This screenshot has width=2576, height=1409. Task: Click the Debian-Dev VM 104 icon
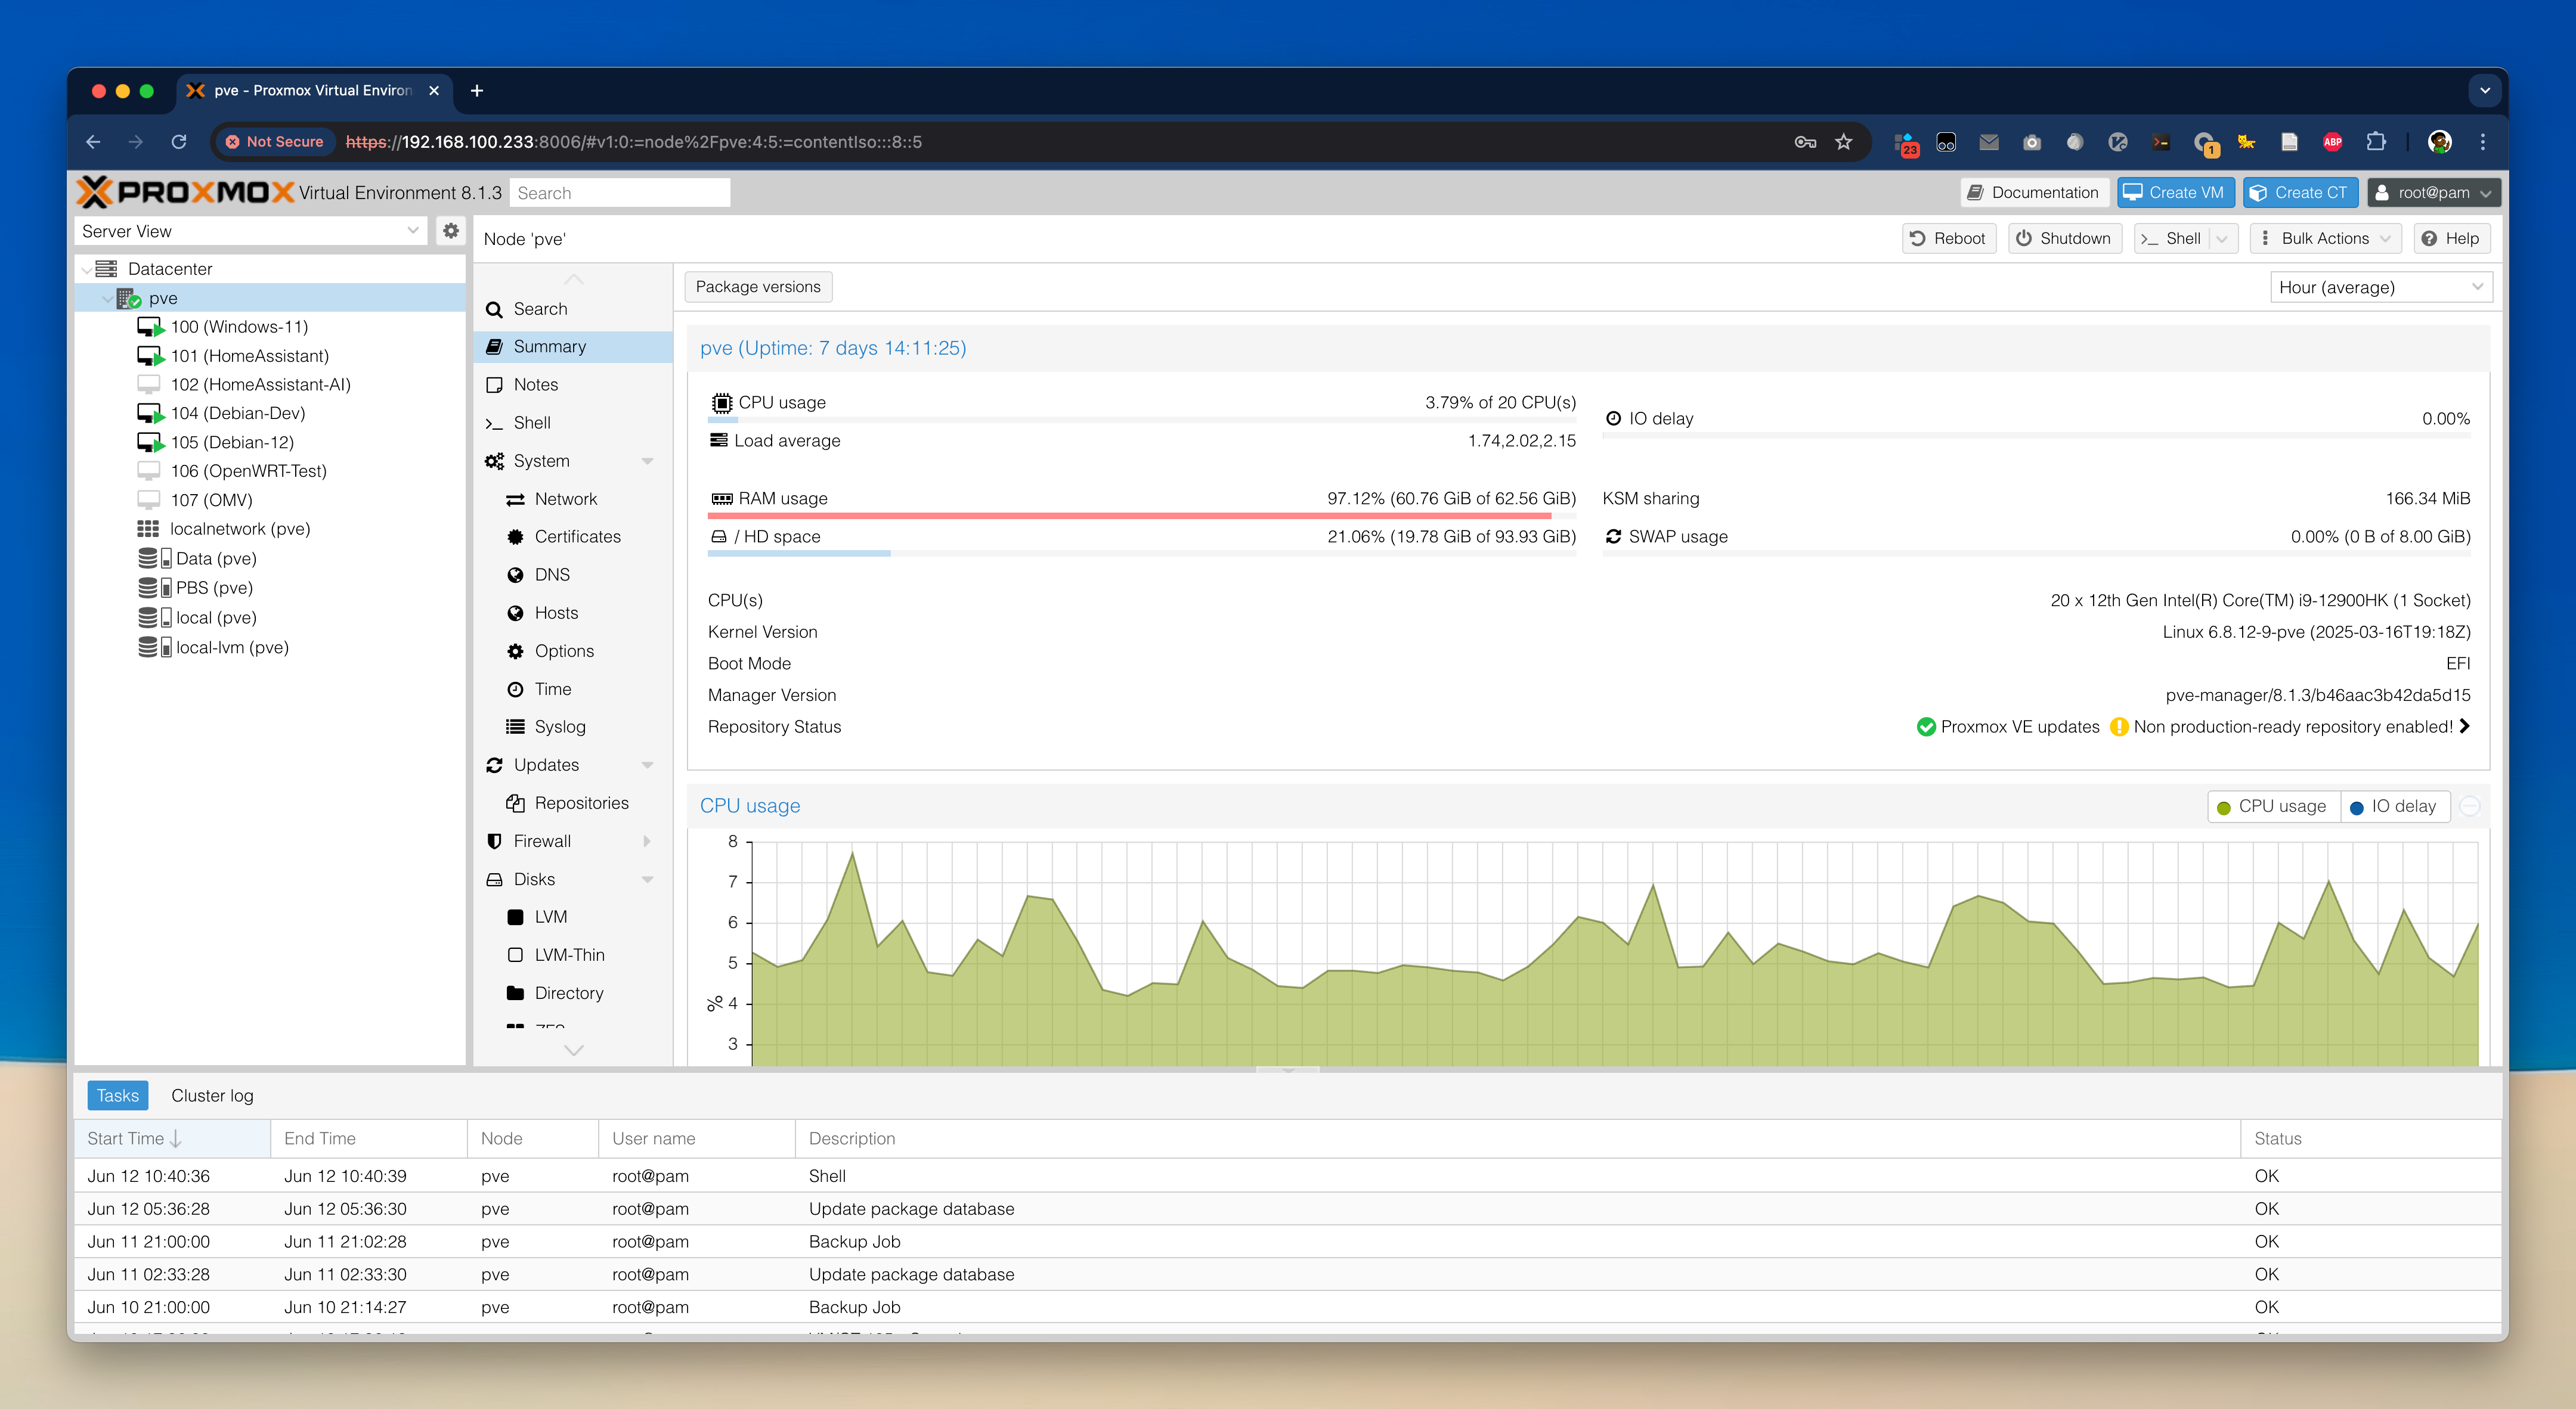click(x=150, y=414)
